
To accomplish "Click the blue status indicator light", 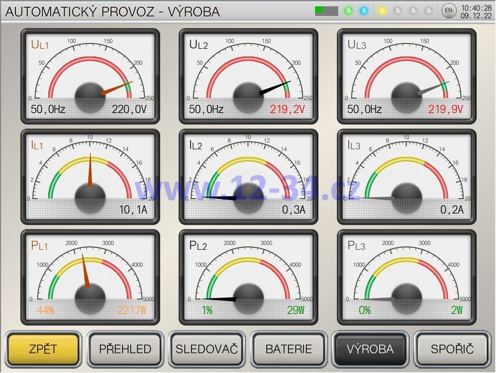I will click(364, 11).
